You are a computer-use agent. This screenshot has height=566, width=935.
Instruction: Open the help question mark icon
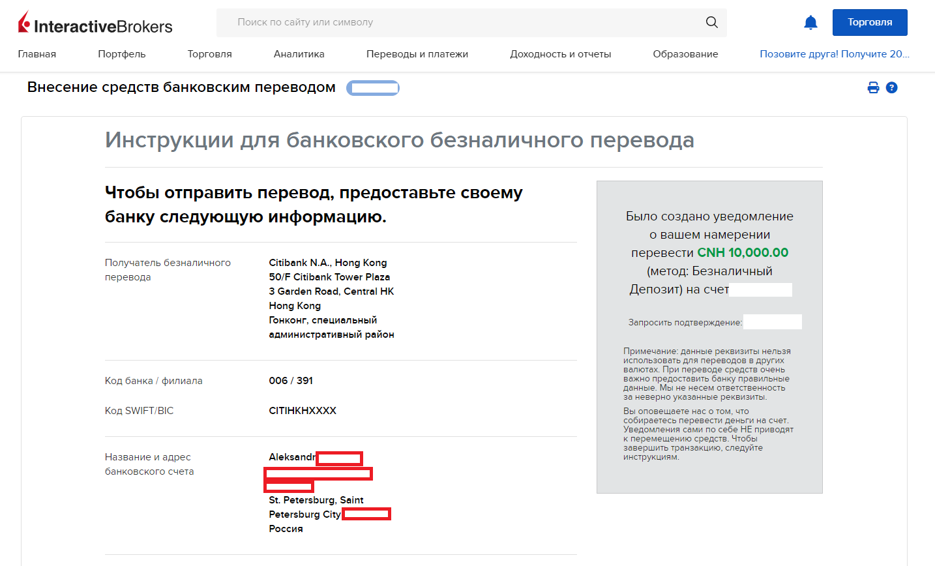point(892,87)
